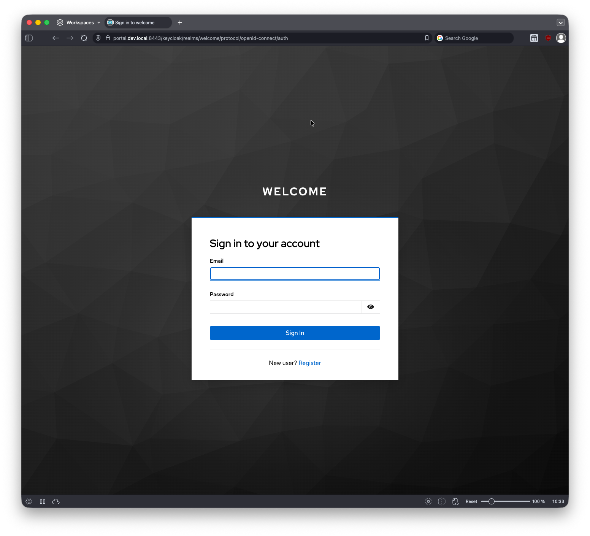Click the tracking protection shield icon

pos(98,38)
